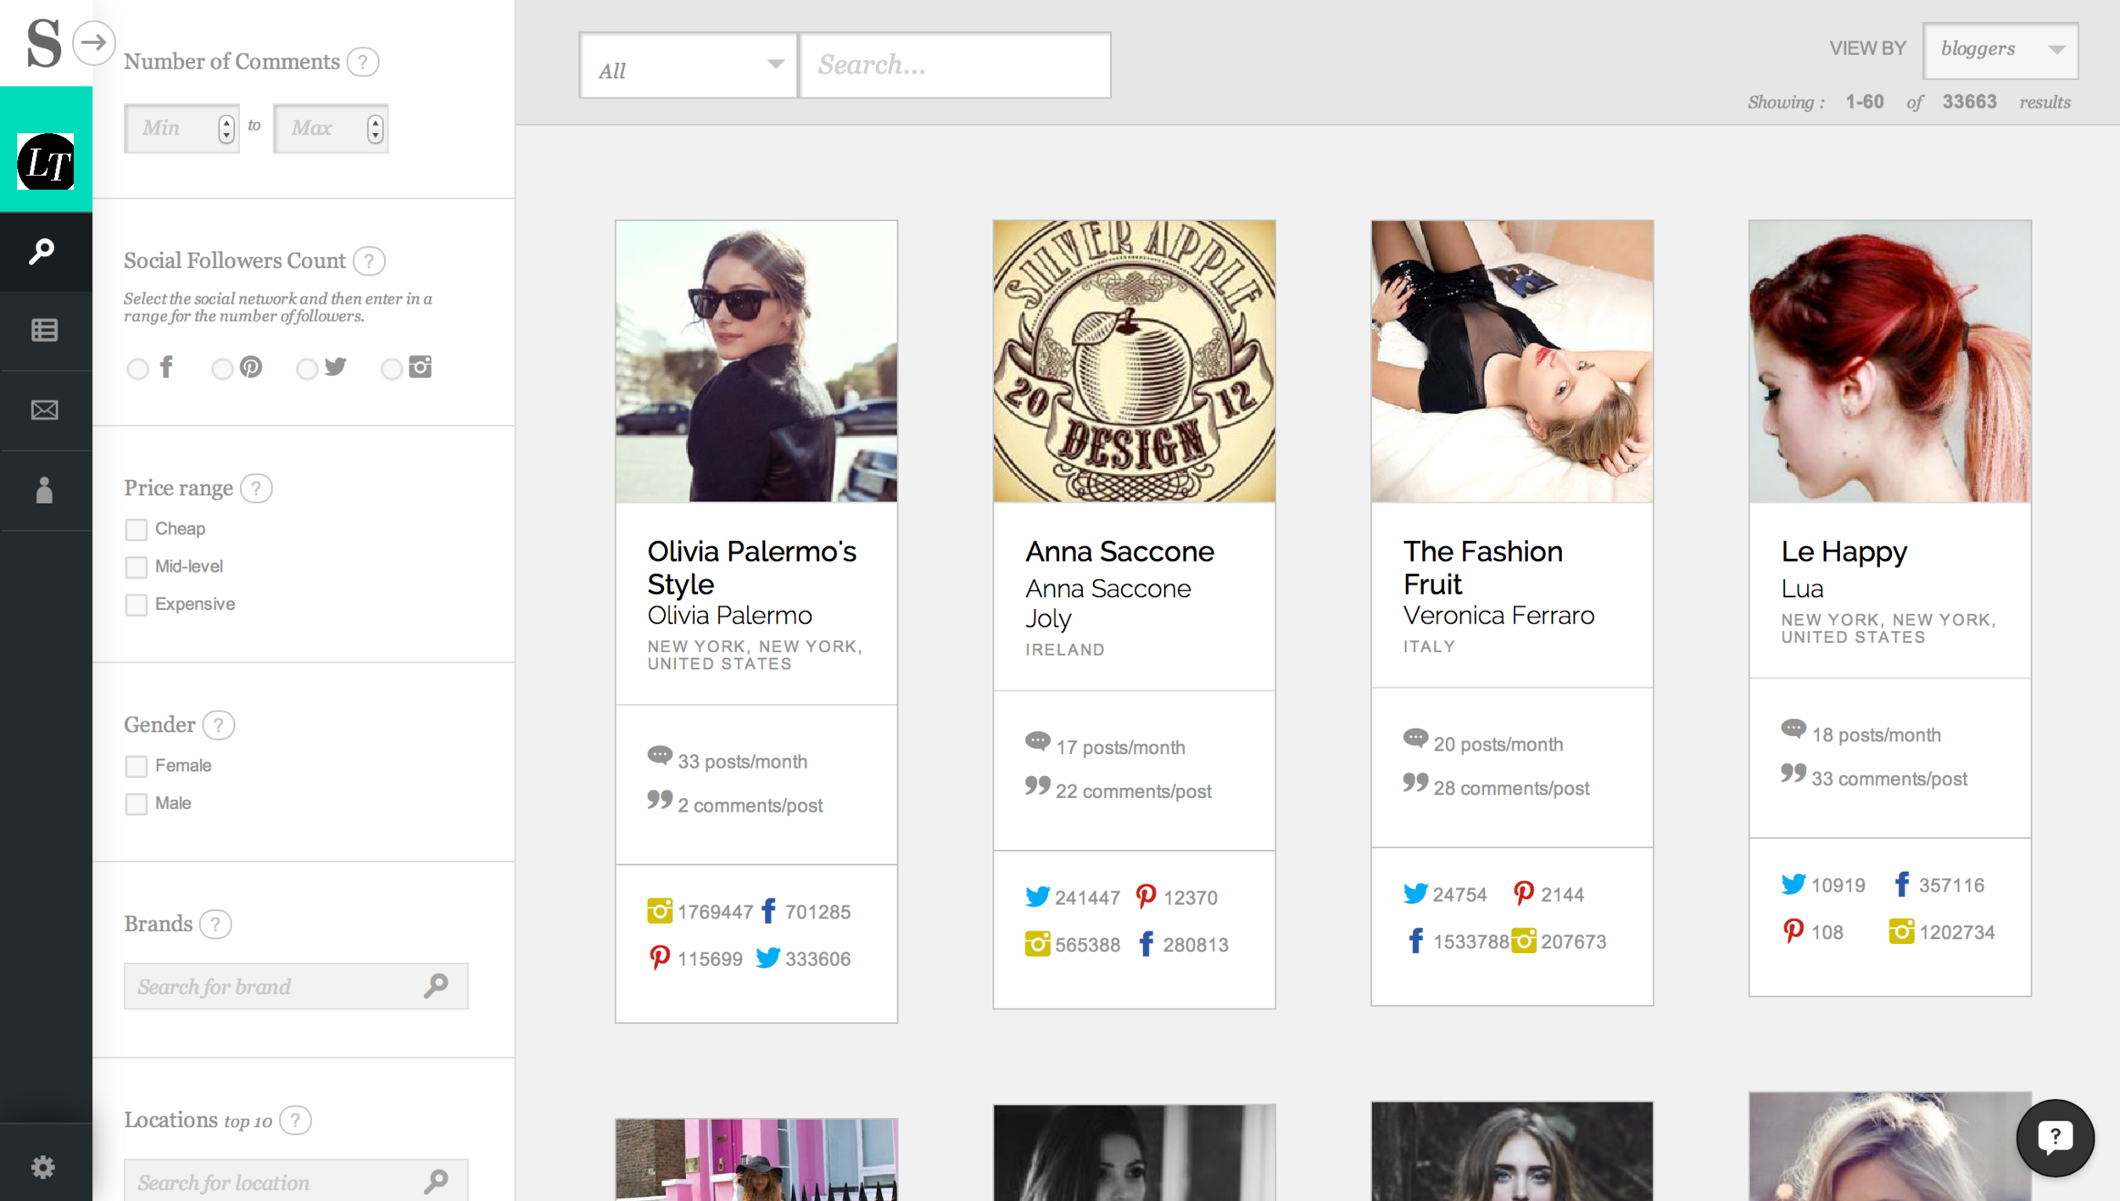Click Le Happy's Twitter icon
Viewport: 2120px width, 1201px height.
tap(1794, 885)
